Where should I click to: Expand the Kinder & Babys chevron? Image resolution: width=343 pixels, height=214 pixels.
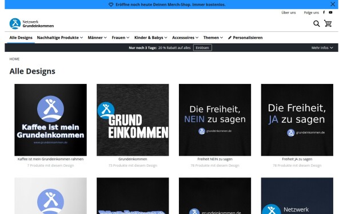pos(166,38)
